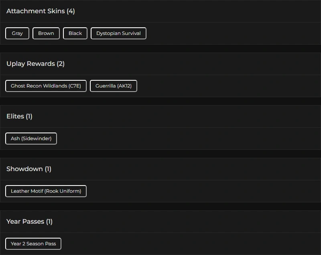Select Leather Motif (Rook Uniform) tag

coord(46,191)
